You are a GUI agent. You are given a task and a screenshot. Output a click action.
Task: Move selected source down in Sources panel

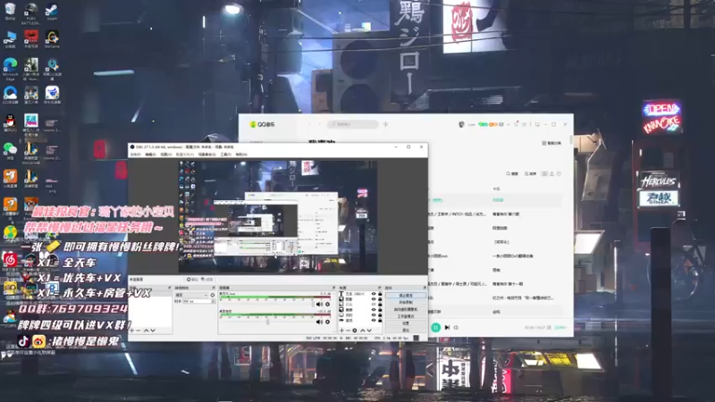click(369, 331)
